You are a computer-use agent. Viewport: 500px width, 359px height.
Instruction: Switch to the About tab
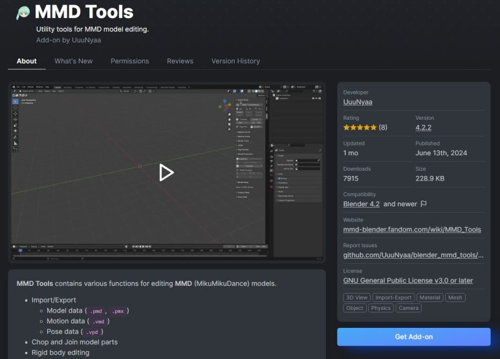[x=27, y=61]
